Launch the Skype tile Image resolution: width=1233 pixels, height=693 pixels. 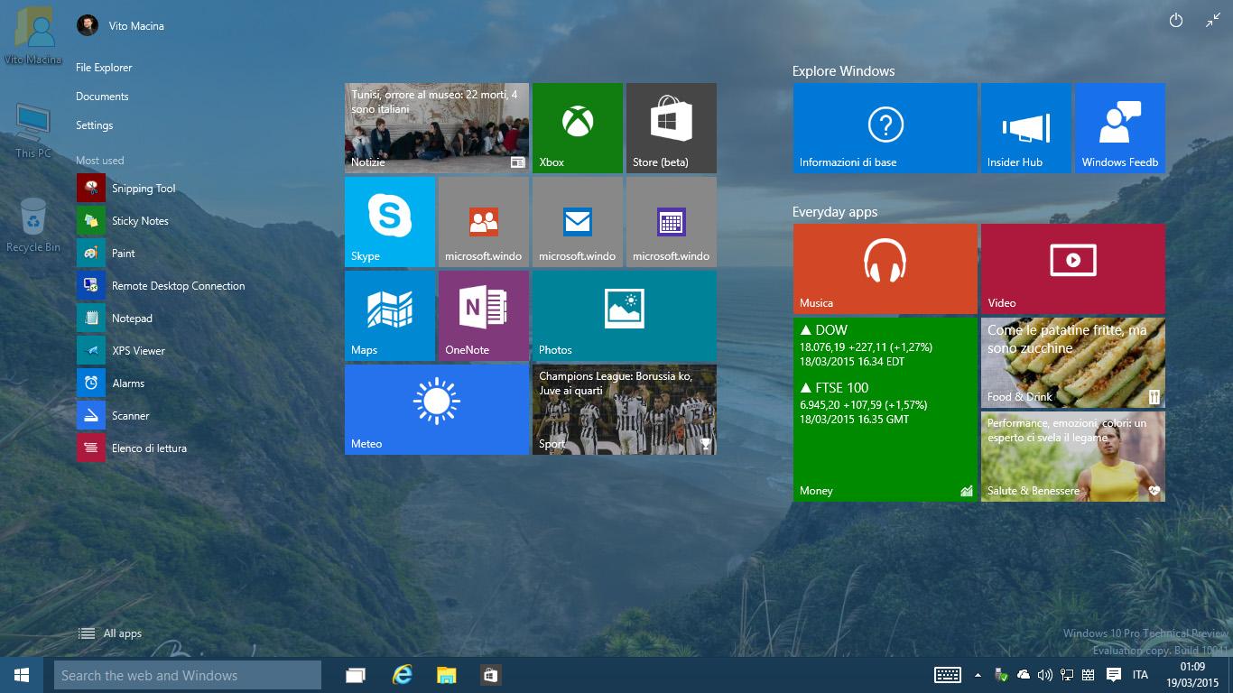(390, 222)
